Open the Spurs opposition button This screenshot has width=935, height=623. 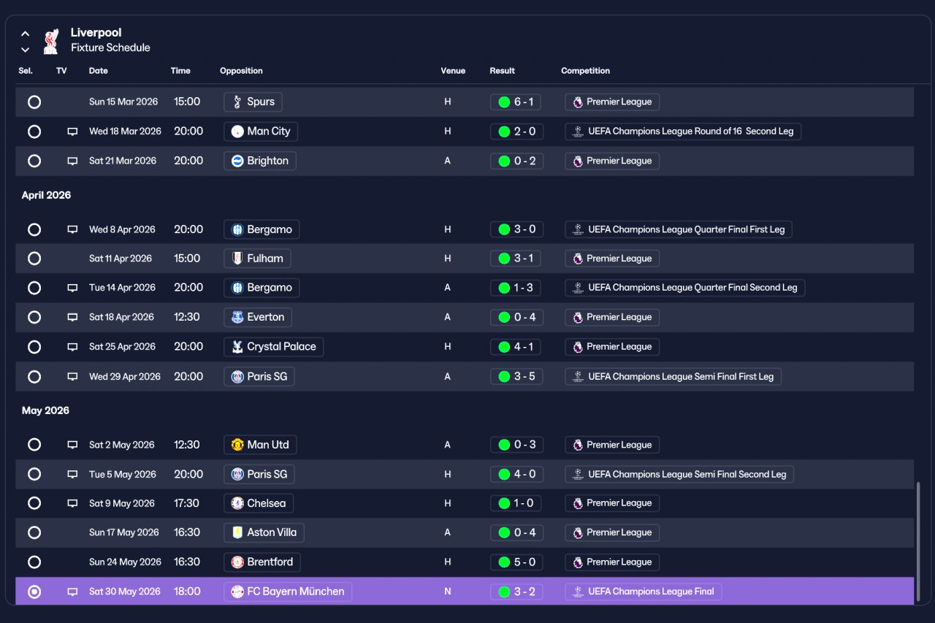click(253, 102)
